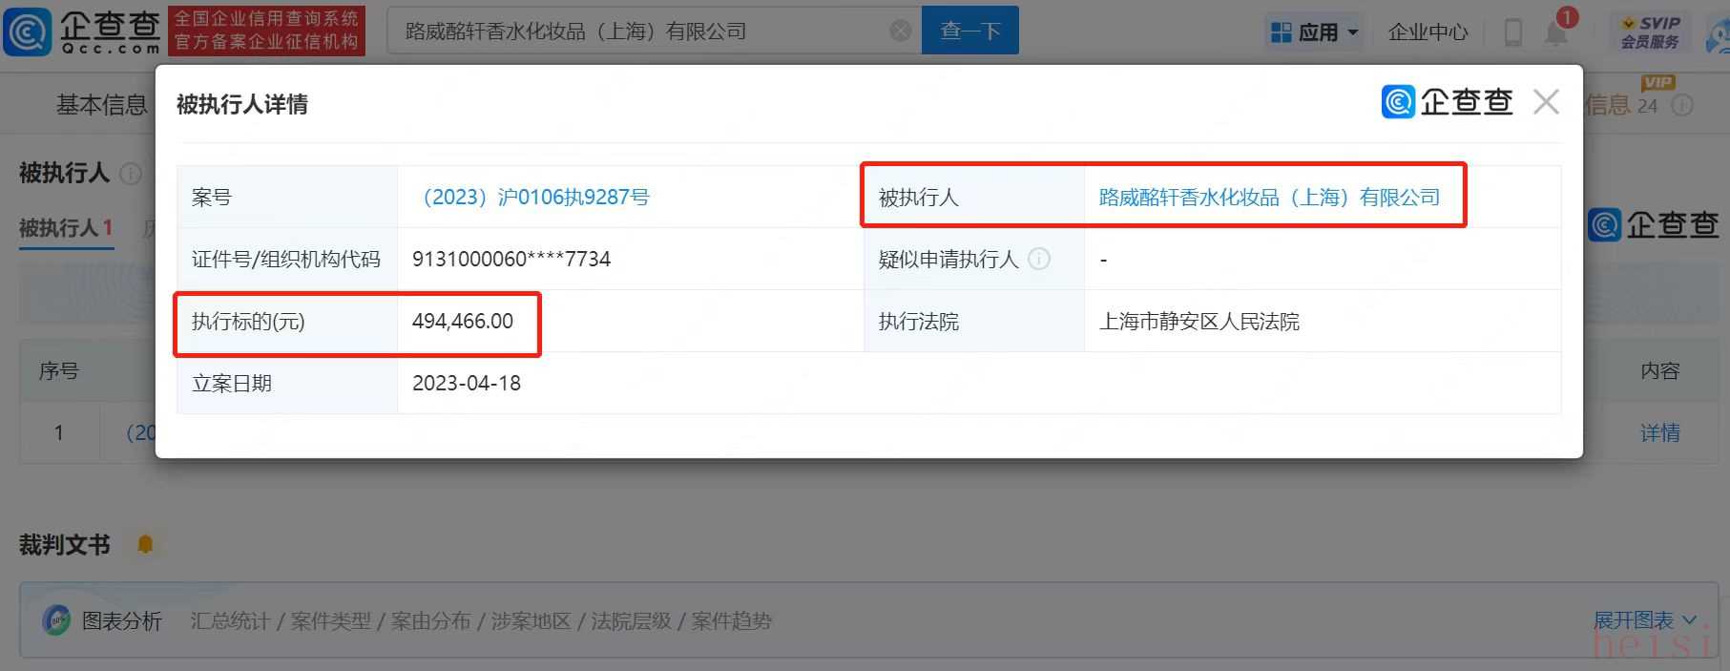Screen dimensions: 1730x671
Task: Clear the search box text
Action: pos(900,31)
